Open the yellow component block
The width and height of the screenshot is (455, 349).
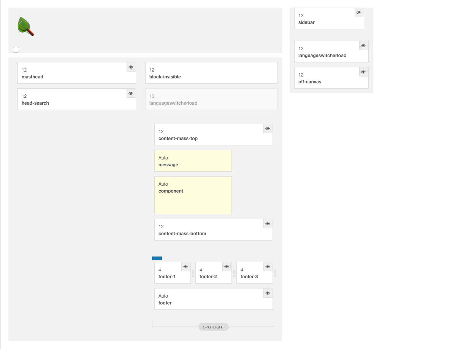click(x=193, y=195)
